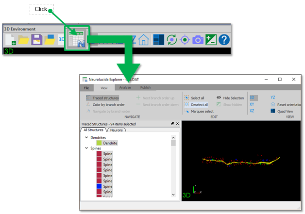Open help with the question mark icon
305x214 pixels.
tap(224, 40)
